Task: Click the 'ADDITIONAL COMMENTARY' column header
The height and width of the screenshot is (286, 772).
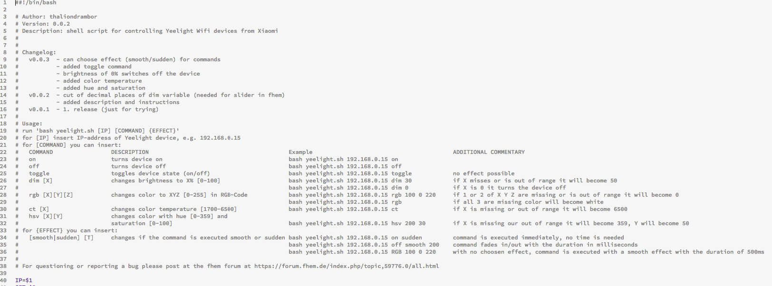Action: click(x=489, y=152)
